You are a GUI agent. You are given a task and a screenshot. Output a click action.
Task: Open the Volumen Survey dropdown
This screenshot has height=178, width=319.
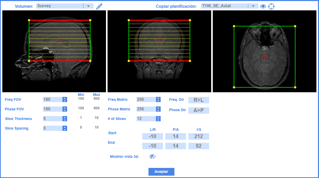(88, 6)
